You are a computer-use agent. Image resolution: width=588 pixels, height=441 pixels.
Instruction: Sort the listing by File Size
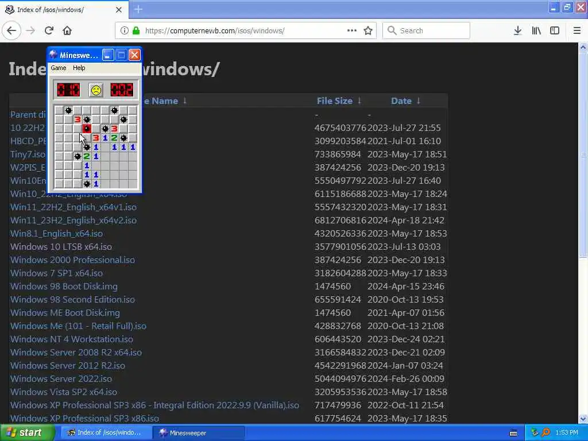(x=335, y=101)
